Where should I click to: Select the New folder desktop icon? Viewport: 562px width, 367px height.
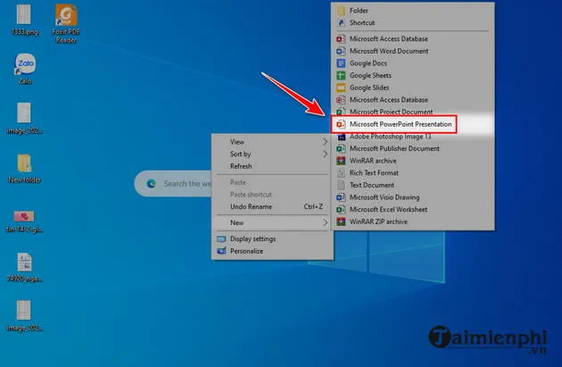click(24, 168)
